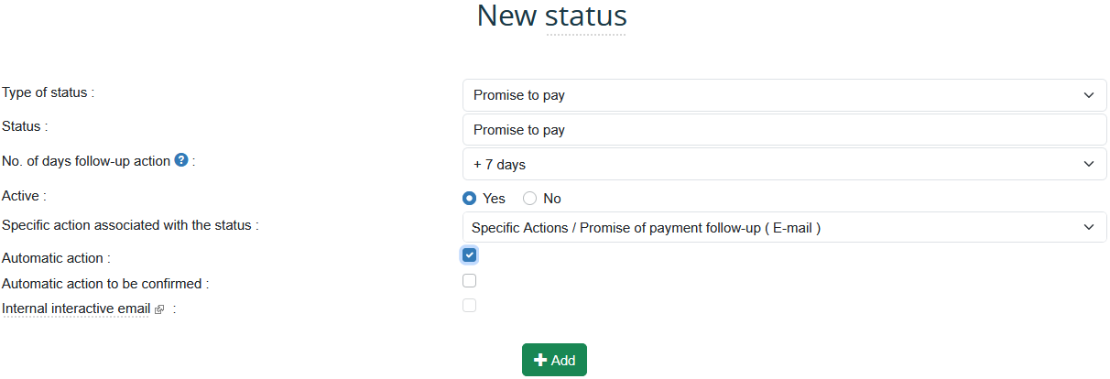1110x379 pixels.
Task: Open the Specific Actions dropdown list
Action: point(784,227)
